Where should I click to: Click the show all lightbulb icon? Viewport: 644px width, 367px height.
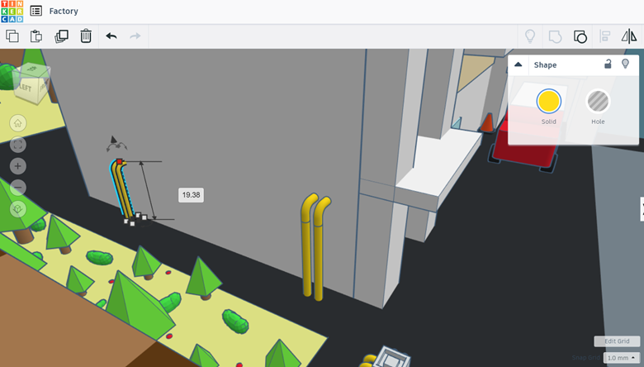[x=530, y=36]
